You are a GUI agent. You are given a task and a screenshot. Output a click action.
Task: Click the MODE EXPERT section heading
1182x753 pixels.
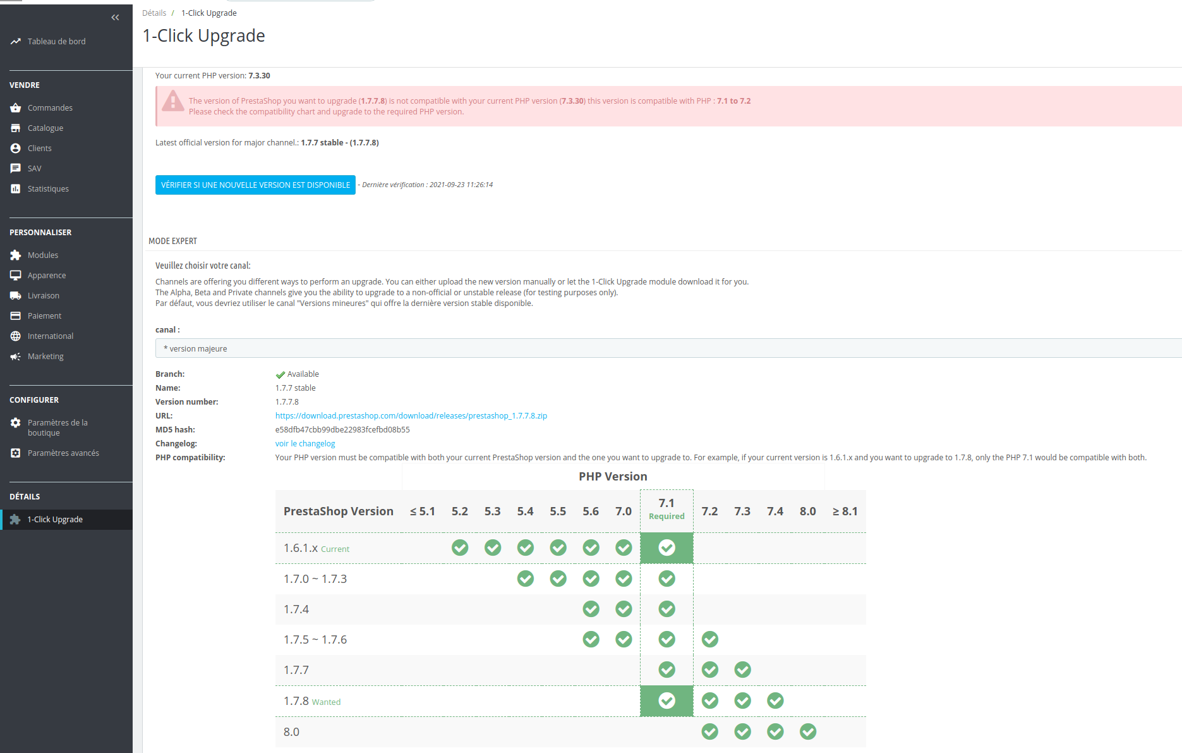tap(173, 242)
